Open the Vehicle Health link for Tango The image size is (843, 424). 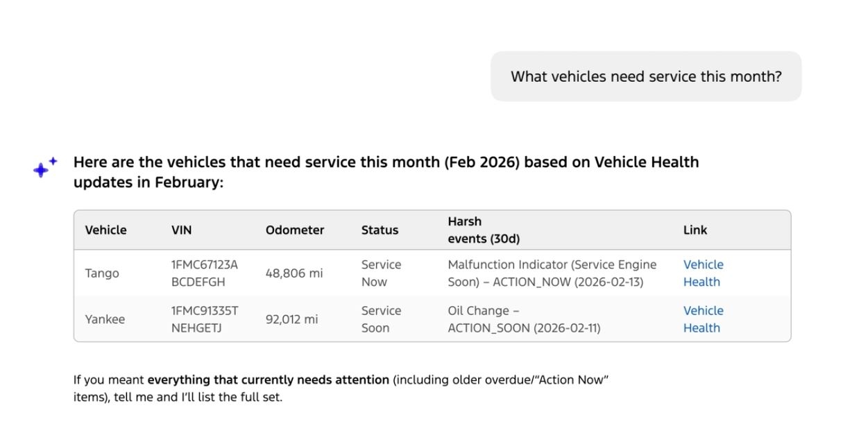click(703, 273)
